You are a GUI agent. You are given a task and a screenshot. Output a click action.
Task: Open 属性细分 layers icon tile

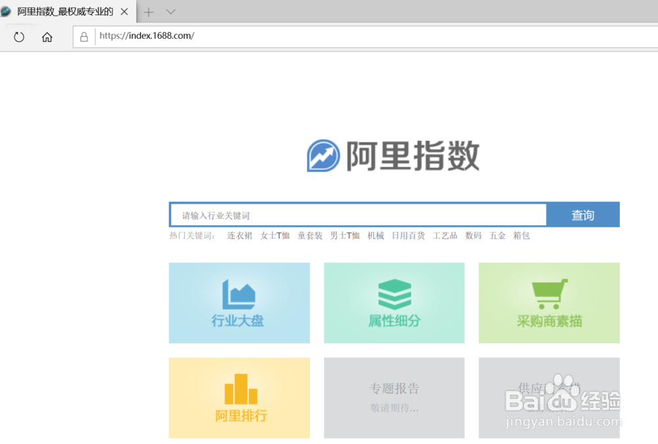pos(394,303)
